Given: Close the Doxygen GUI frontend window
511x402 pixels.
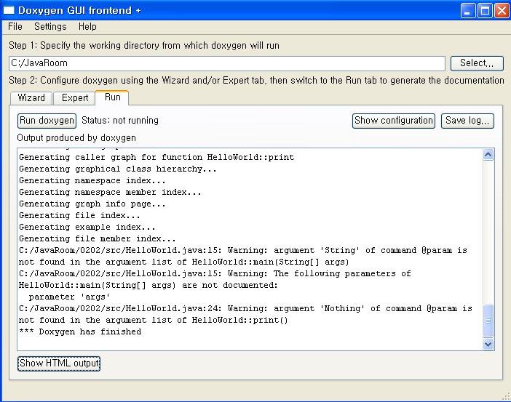Looking at the screenshot, I should point(502,11).
